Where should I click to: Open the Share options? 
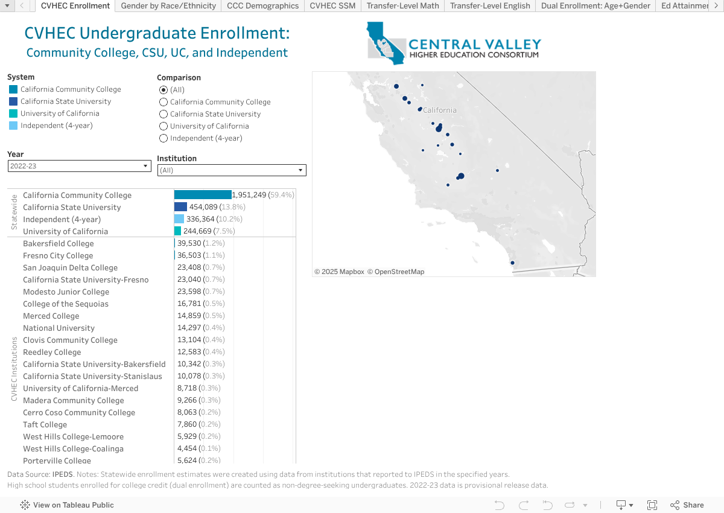click(687, 505)
